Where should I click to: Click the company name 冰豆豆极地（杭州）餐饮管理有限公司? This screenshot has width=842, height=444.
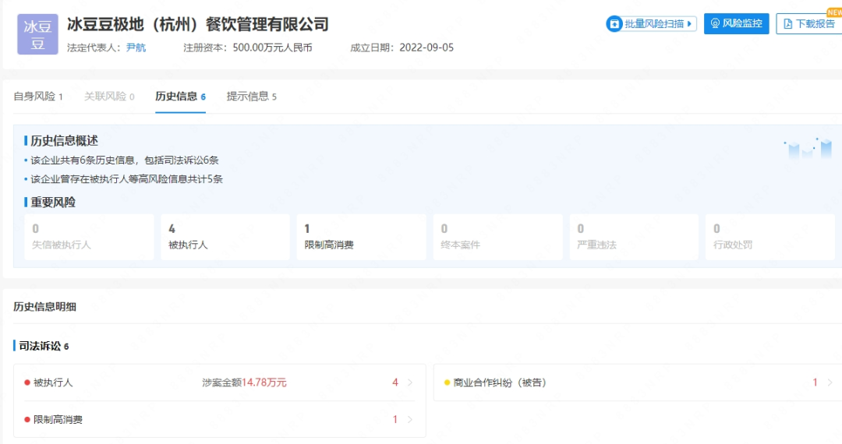(x=197, y=24)
